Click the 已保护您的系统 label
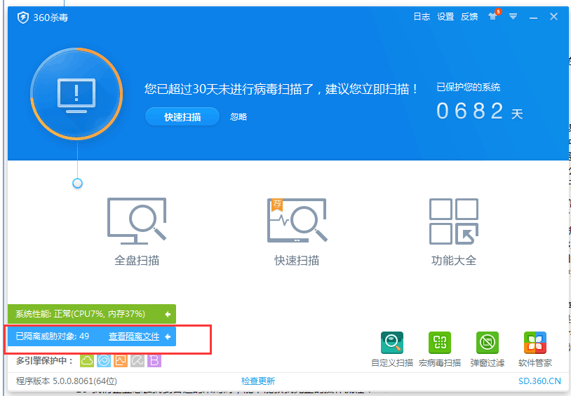Screen dimensions: 571x396 tap(469, 87)
